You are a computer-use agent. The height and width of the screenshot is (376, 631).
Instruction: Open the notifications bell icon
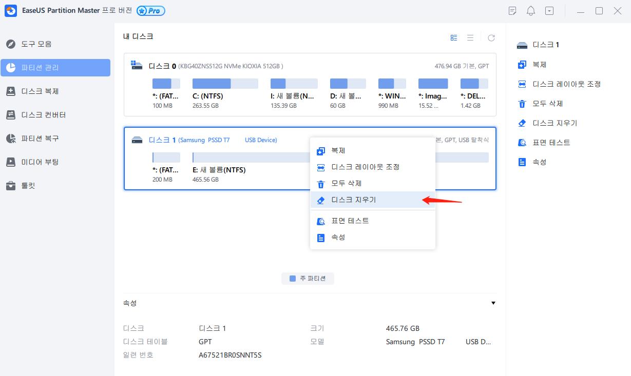(531, 11)
